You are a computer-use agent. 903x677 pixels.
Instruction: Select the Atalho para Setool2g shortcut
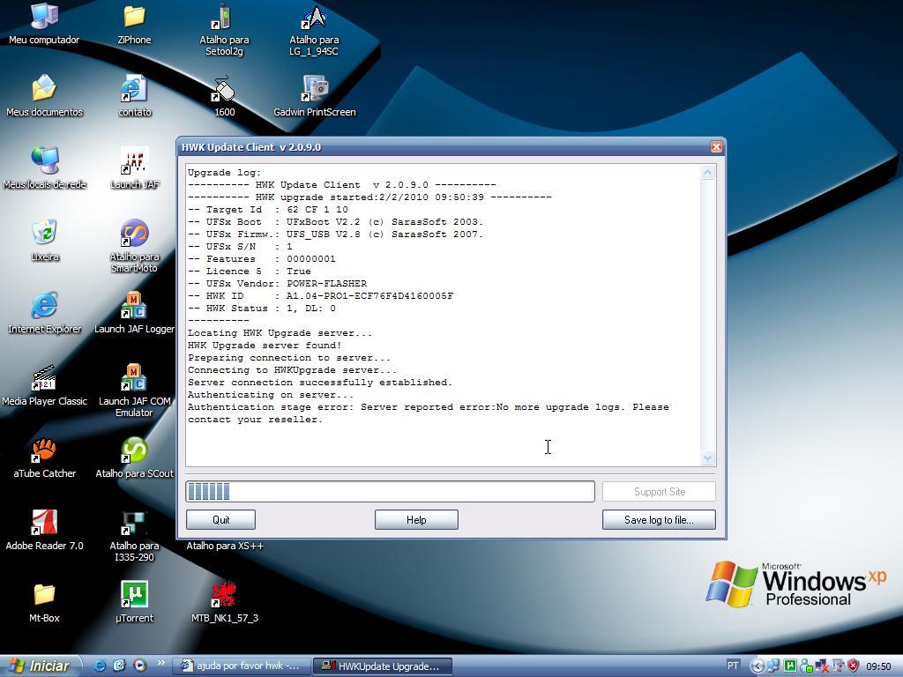224,30
